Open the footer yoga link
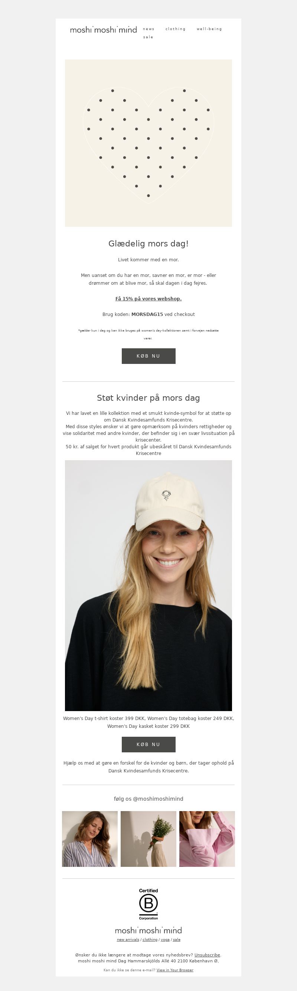Screen dimensions: 297x991 [x=165, y=939]
